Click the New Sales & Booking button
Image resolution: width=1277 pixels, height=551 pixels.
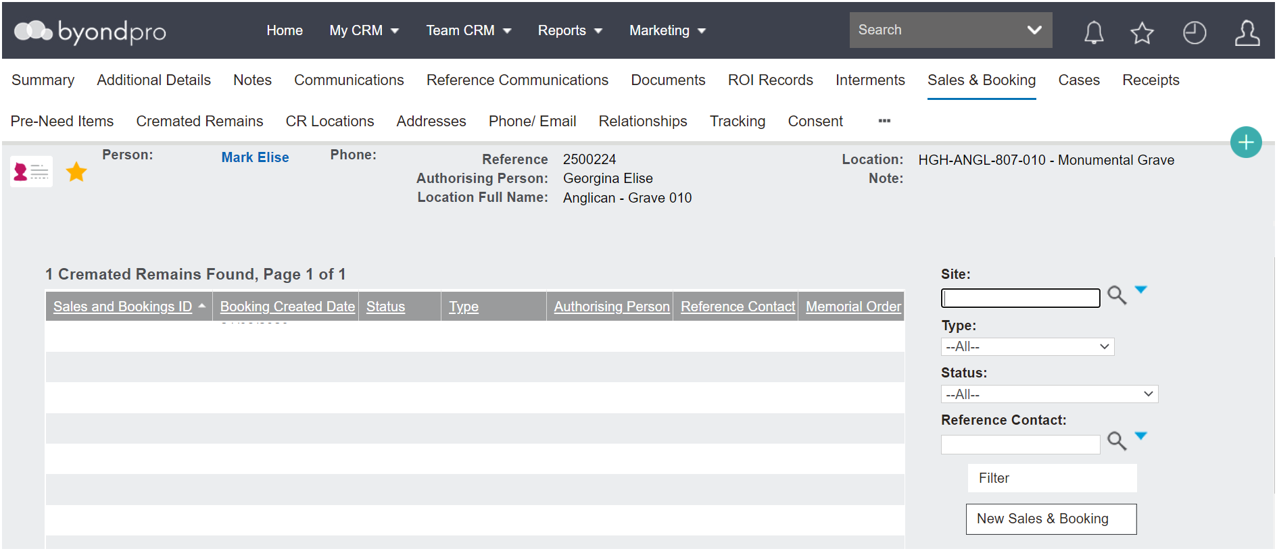(1051, 519)
